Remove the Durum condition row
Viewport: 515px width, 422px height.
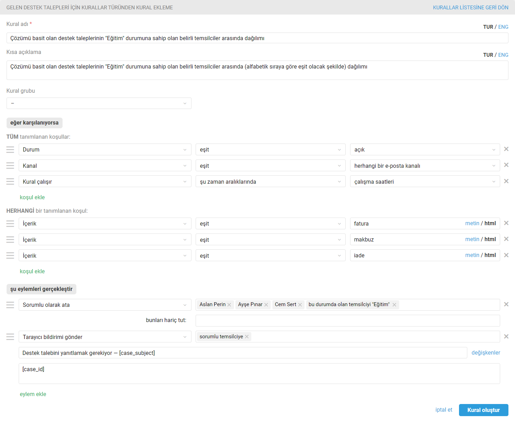tap(506, 149)
